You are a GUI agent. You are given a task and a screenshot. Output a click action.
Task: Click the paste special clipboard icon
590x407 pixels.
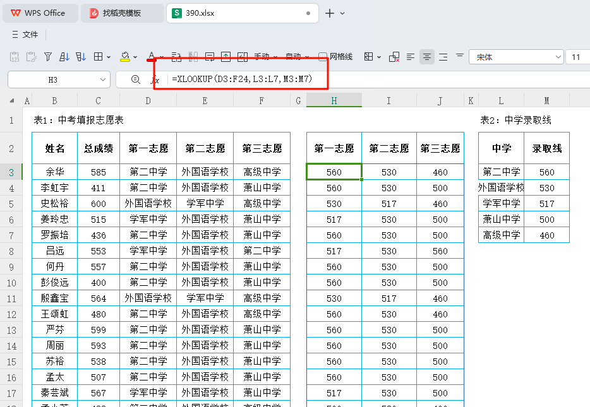point(31,57)
